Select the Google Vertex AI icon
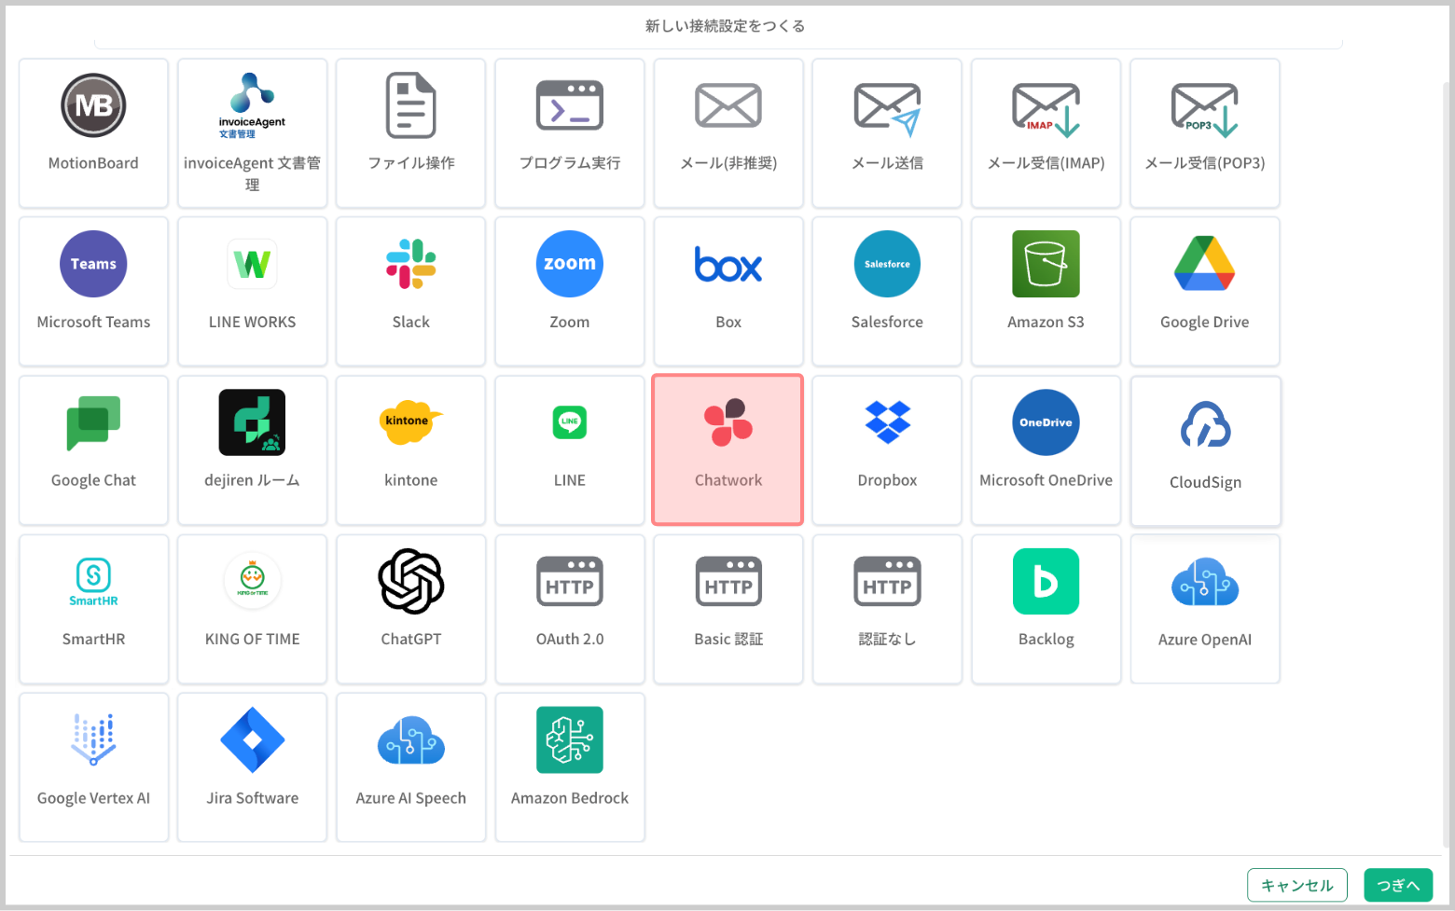Image resolution: width=1455 pixels, height=911 pixels. pyautogui.click(x=93, y=739)
